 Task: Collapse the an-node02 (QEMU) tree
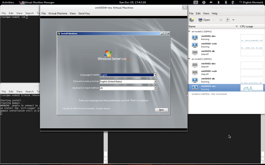[x=189, y=59]
